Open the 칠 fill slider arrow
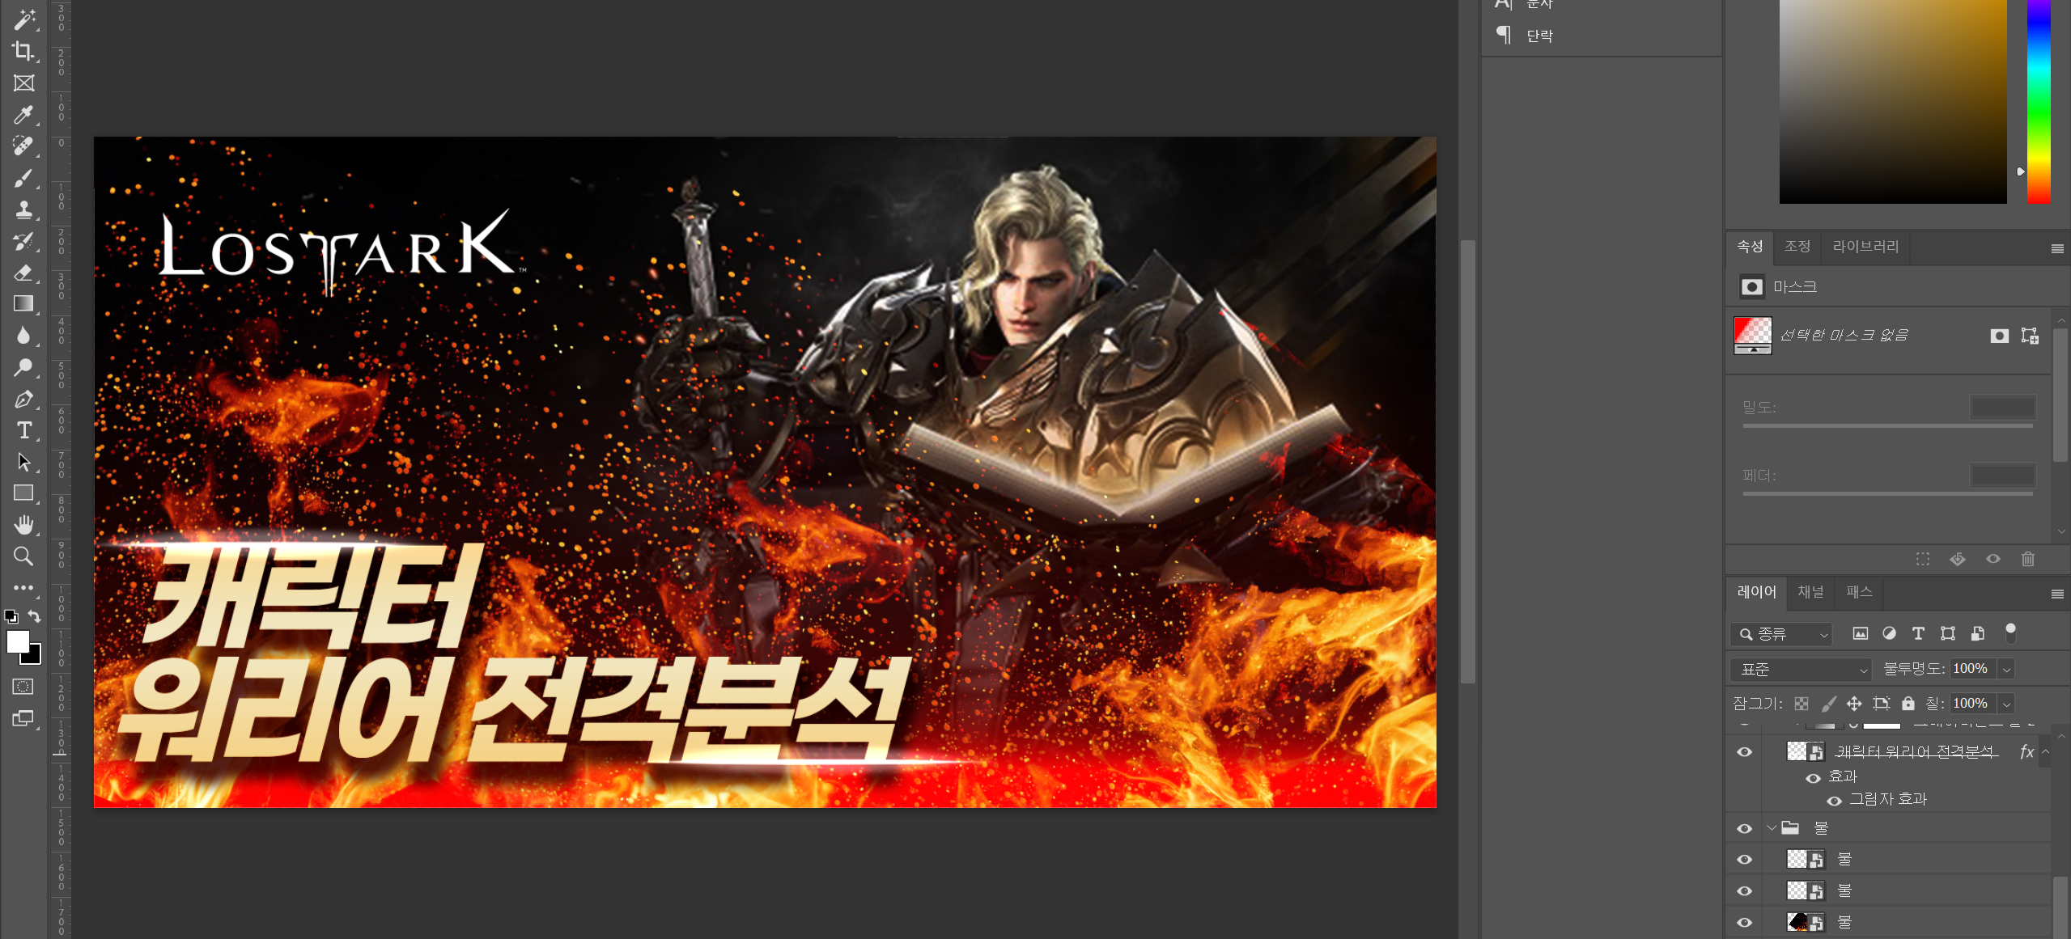 [2006, 704]
